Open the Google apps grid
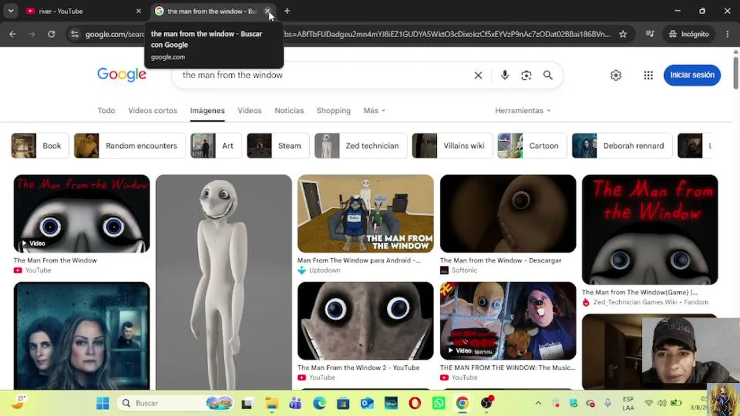This screenshot has height=416, width=740. point(648,75)
